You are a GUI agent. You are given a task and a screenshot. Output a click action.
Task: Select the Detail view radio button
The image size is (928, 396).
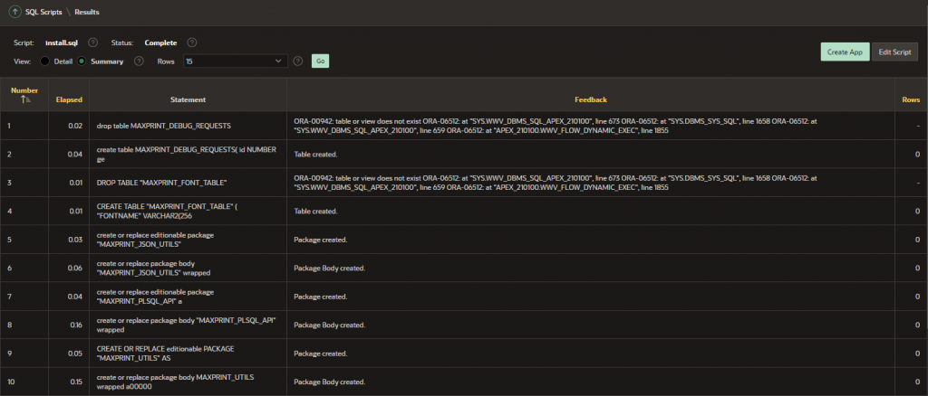[45, 61]
